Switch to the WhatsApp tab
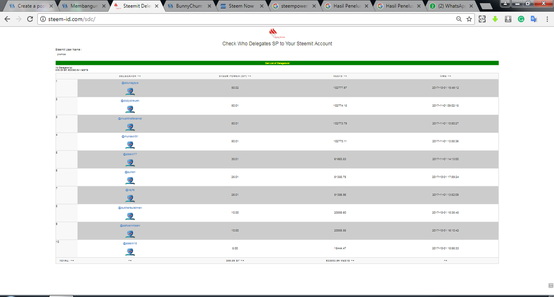 click(x=451, y=6)
